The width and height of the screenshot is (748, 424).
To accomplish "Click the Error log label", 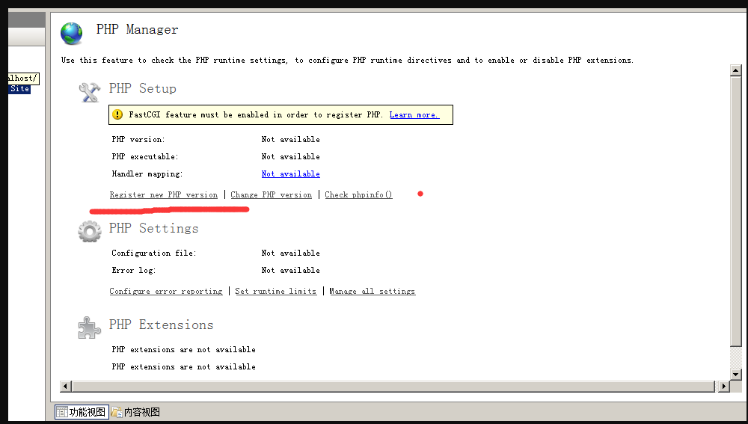I will point(134,270).
